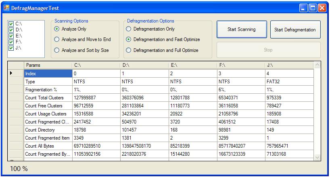Click the Start Scanning button
This screenshot has height=177, width=330.
[242, 29]
